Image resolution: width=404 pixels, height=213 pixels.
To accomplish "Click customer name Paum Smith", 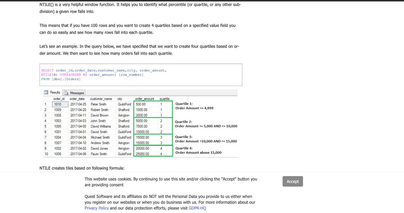I will click(99, 154).
